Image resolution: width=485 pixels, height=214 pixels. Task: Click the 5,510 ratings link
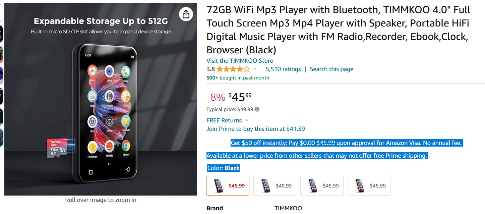click(x=283, y=69)
